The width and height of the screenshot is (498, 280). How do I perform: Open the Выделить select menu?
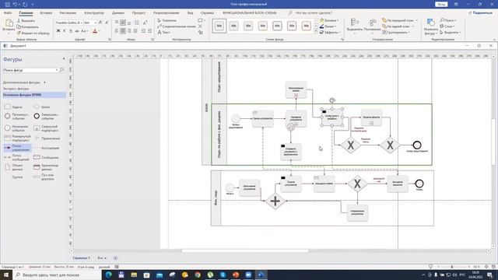(x=450, y=32)
